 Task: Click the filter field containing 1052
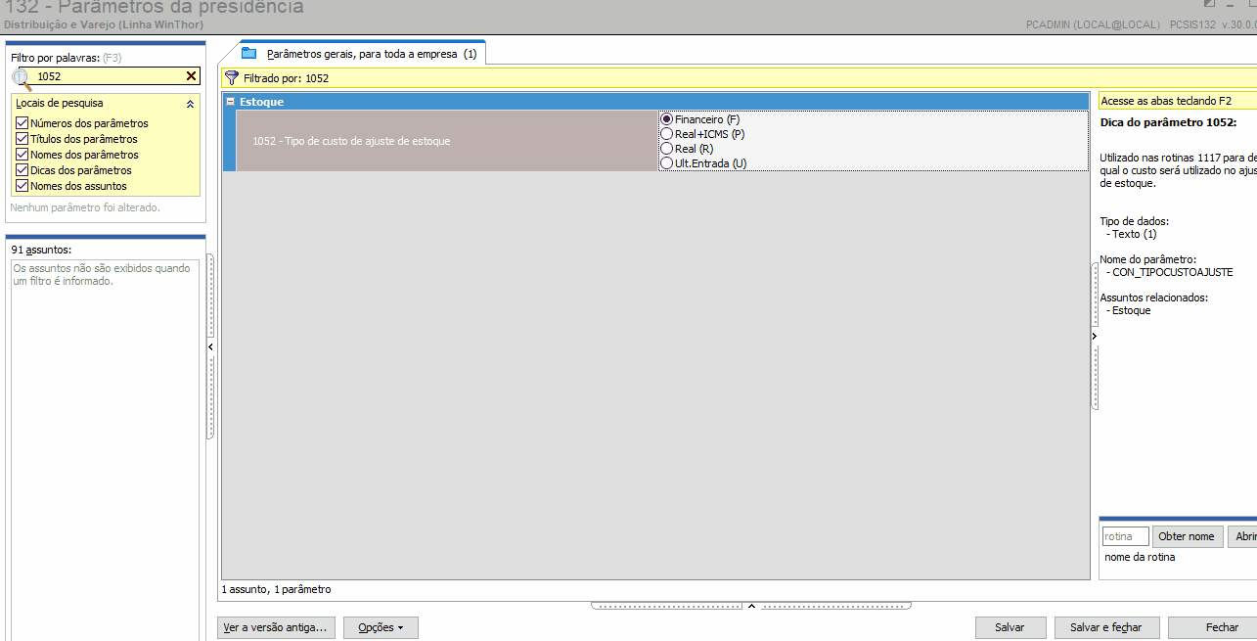(x=108, y=75)
